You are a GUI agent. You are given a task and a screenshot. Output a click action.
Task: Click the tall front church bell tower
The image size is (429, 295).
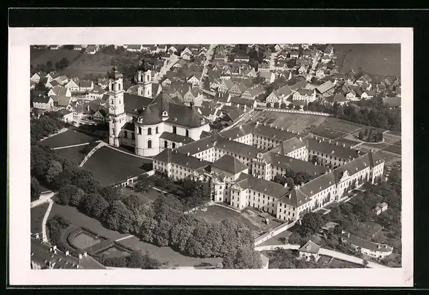tap(116, 107)
